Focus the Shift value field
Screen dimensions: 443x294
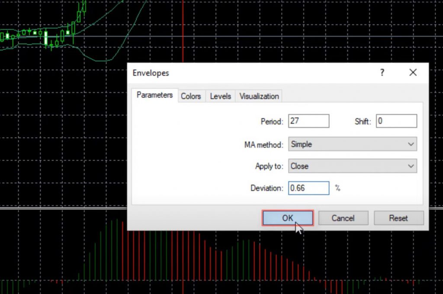pos(396,121)
